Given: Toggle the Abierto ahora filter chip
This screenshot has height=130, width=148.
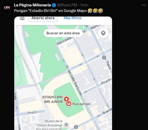Looking at the screenshot, I should coord(43,19).
